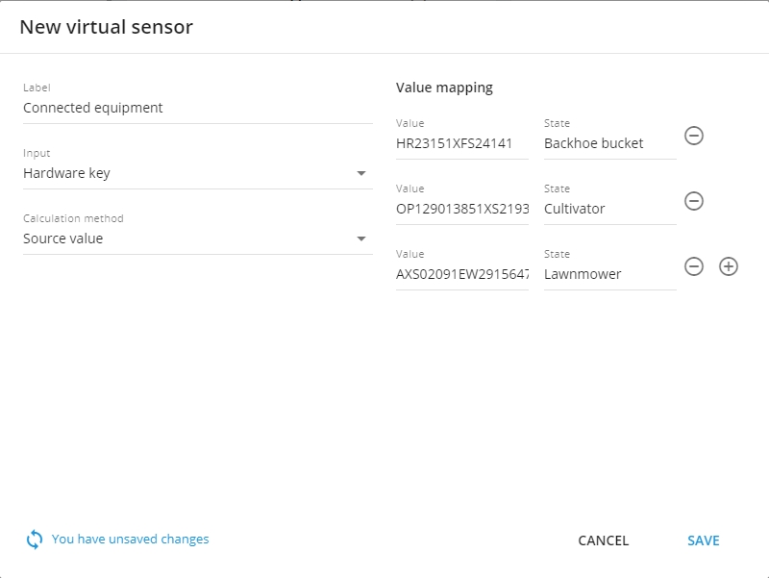Open the Calculation method dropdown arrow
The height and width of the screenshot is (578, 769).
pos(363,239)
